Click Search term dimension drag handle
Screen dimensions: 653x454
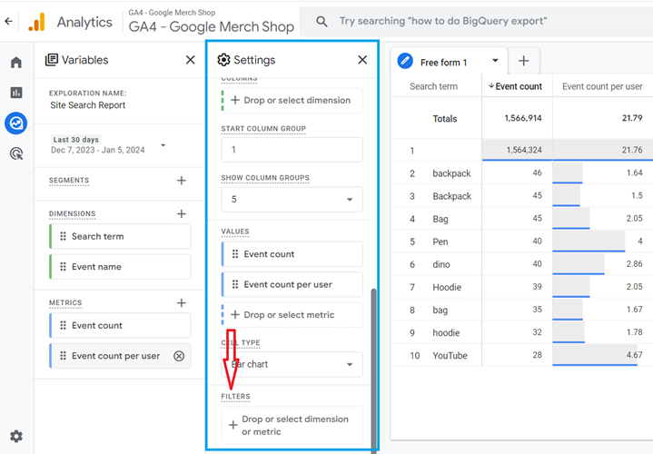coord(63,237)
